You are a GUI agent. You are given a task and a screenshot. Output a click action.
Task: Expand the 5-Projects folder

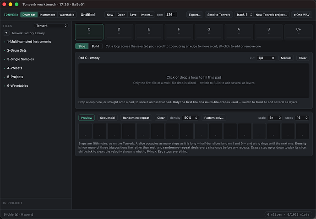coord(15,77)
